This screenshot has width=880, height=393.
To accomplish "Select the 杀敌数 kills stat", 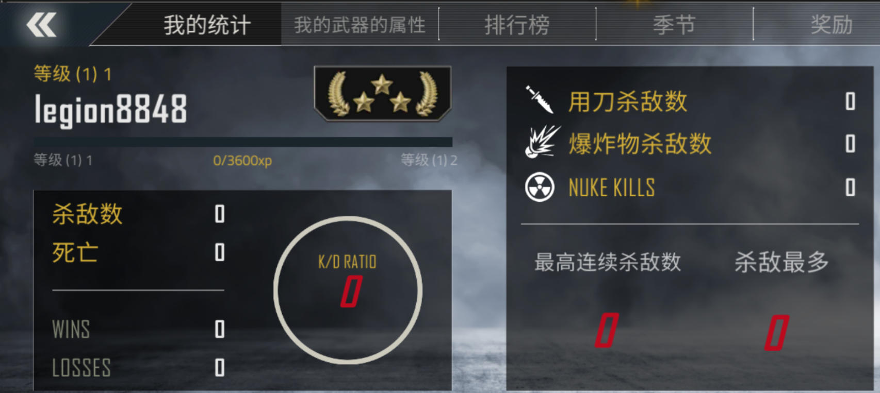I will pyautogui.click(x=138, y=214).
